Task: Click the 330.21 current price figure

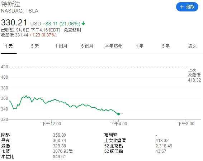Action: click(14, 23)
